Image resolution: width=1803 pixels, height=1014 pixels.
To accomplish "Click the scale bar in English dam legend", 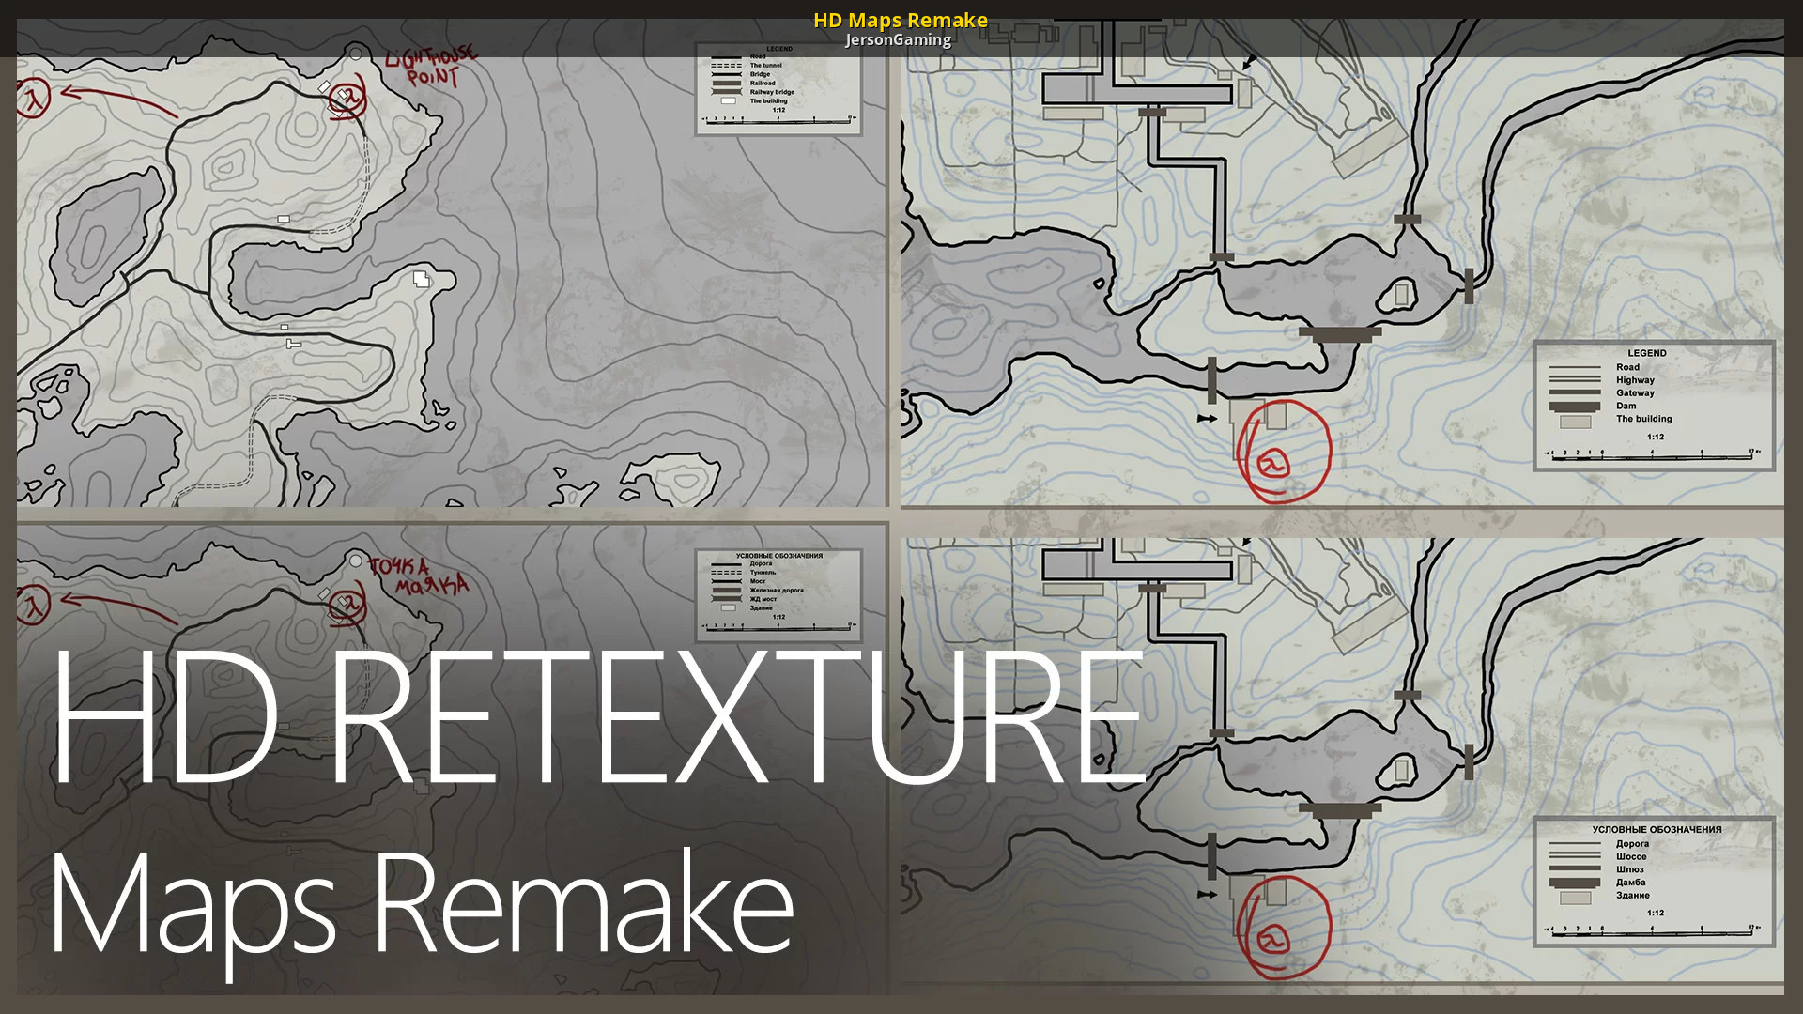I will 1652,455.
